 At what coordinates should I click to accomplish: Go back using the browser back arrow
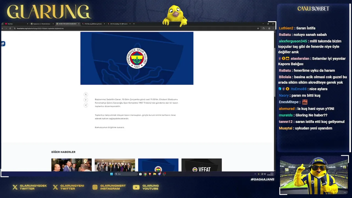(2, 28)
